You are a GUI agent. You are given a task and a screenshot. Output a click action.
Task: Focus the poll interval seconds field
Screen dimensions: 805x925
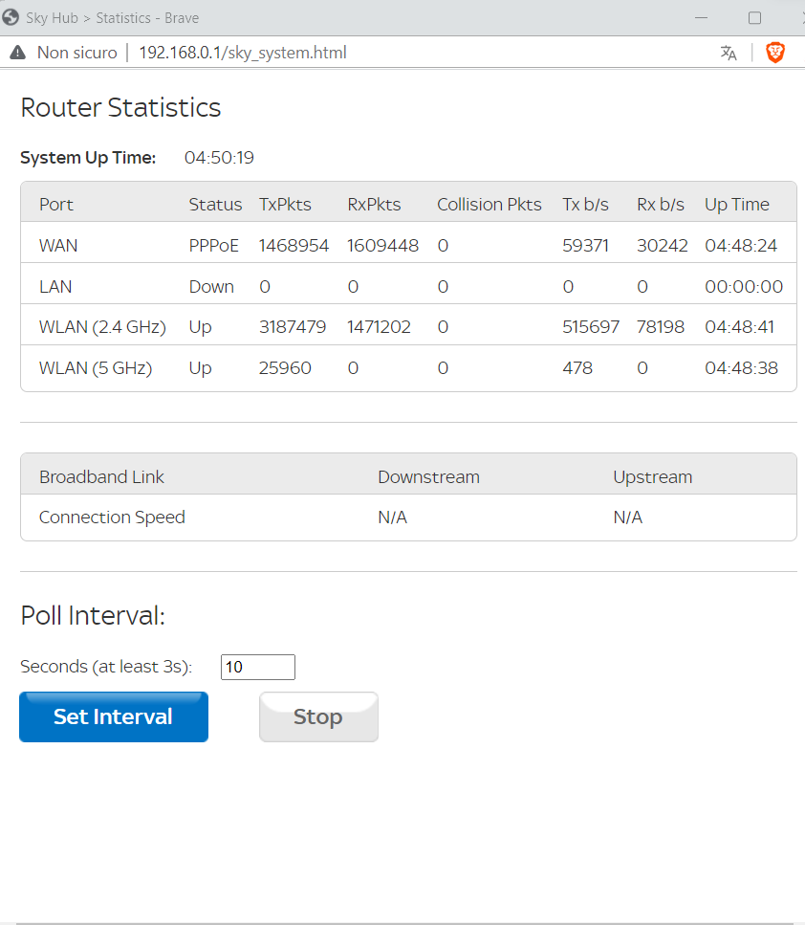(257, 667)
